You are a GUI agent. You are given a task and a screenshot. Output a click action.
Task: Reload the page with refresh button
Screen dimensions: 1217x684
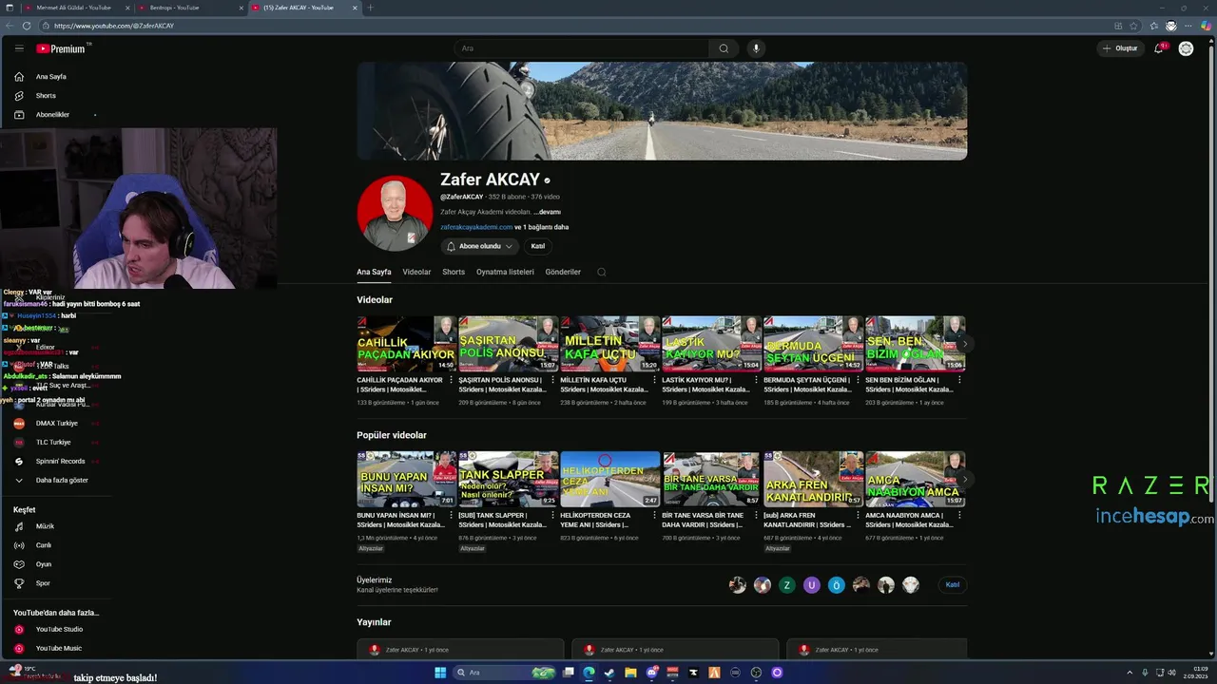(x=27, y=26)
